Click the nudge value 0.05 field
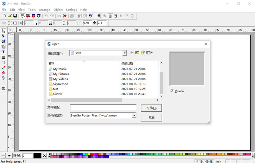This screenshot has width=255, height=163. click(87, 23)
